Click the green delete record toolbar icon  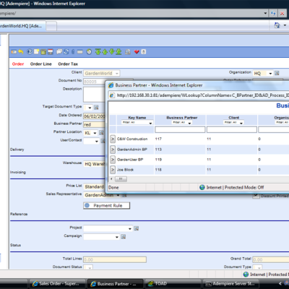point(43,51)
